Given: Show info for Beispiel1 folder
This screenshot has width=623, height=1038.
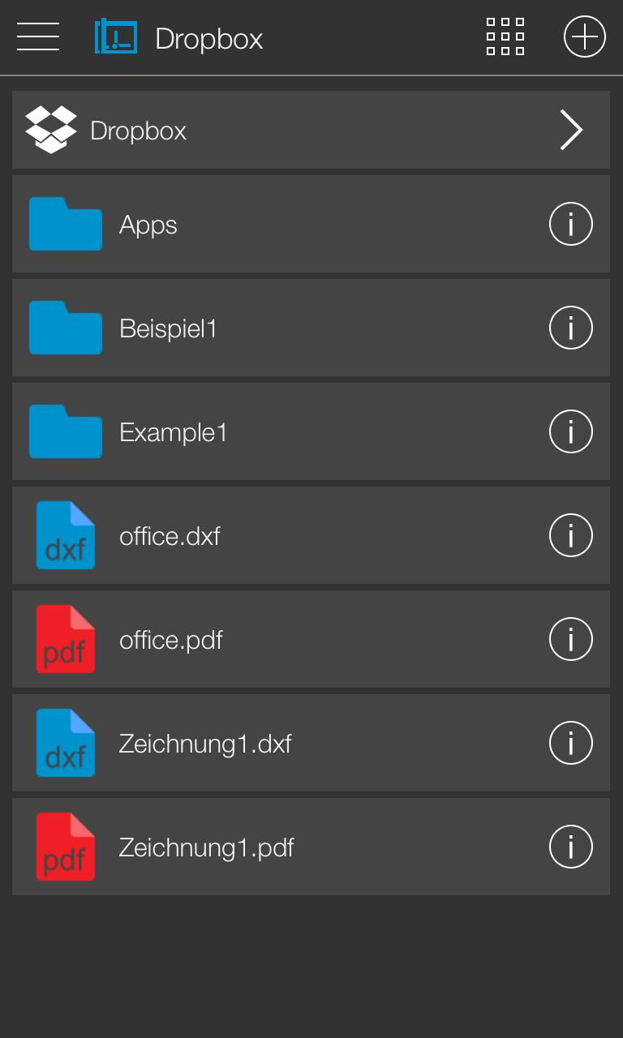Looking at the screenshot, I should click(571, 328).
